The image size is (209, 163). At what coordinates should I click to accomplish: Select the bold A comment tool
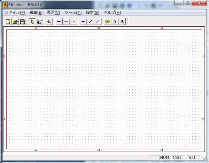pyautogui.click(x=122, y=22)
